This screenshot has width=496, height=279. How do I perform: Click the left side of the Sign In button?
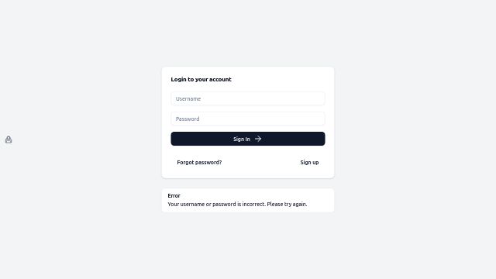coord(190,139)
